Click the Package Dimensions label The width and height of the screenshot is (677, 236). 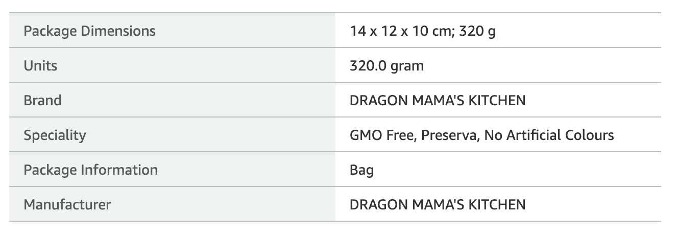pyautogui.click(x=89, y=31)
